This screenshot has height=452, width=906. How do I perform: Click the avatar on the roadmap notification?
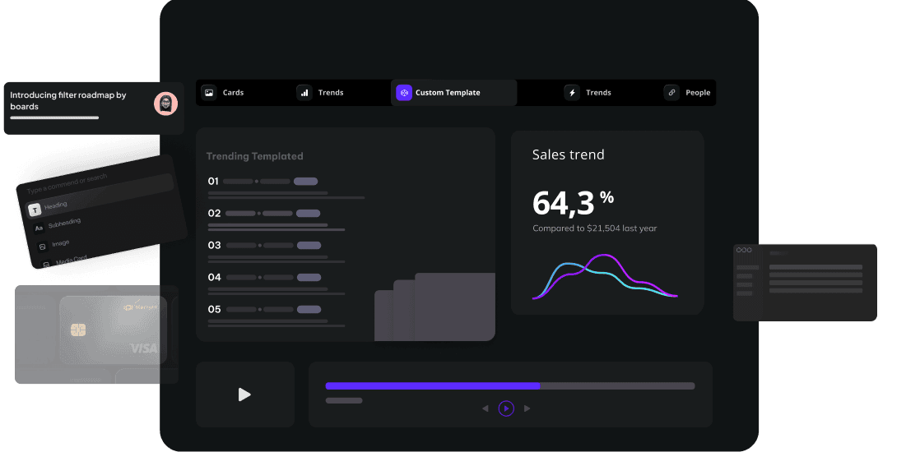165,104
